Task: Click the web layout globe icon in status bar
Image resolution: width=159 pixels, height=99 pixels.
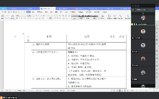Action: pos(125,91)
